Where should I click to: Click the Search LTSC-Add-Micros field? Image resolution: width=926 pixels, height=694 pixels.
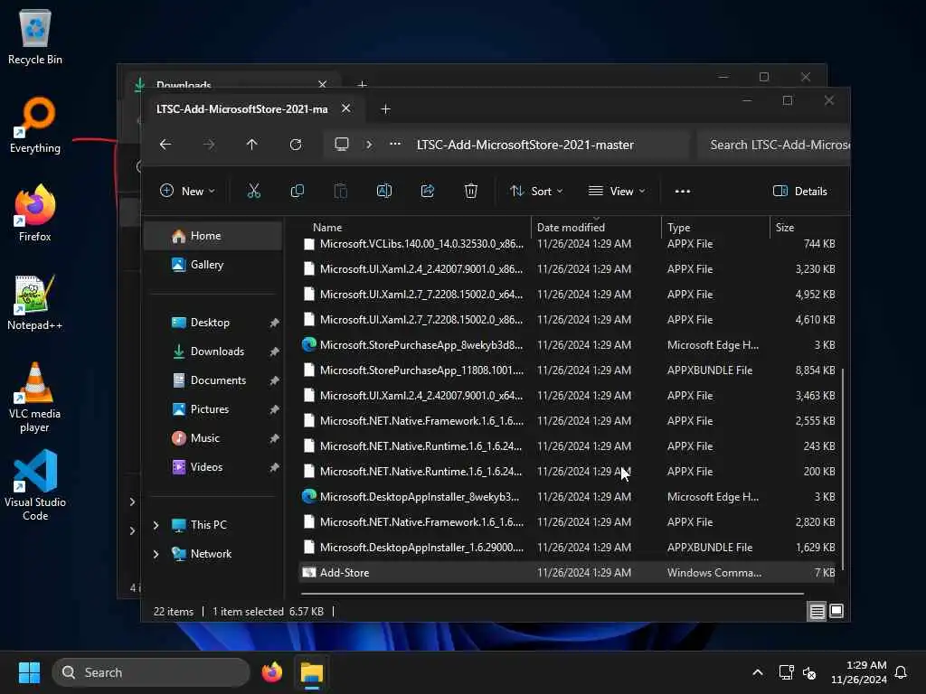coord(774,145)
